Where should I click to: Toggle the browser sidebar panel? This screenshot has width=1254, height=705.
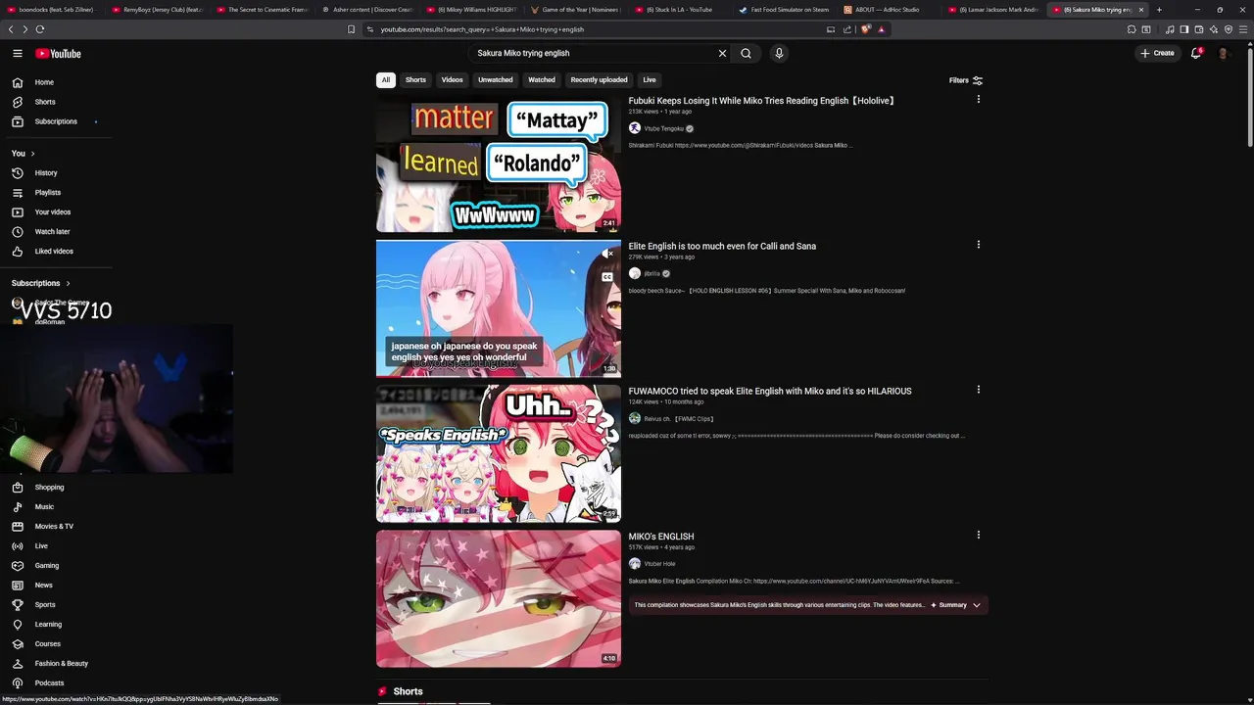click(1184, 29)
